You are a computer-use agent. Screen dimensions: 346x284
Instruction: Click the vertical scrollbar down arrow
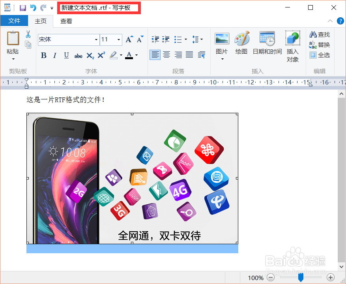point(341,267)
